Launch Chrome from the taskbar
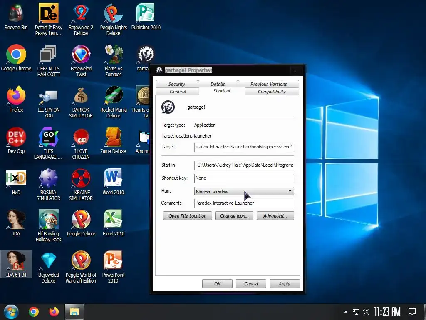The height and width of the screenshot is (320, 426). pos(34,312)
